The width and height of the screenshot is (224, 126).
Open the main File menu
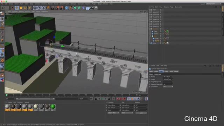pos(2,4)
